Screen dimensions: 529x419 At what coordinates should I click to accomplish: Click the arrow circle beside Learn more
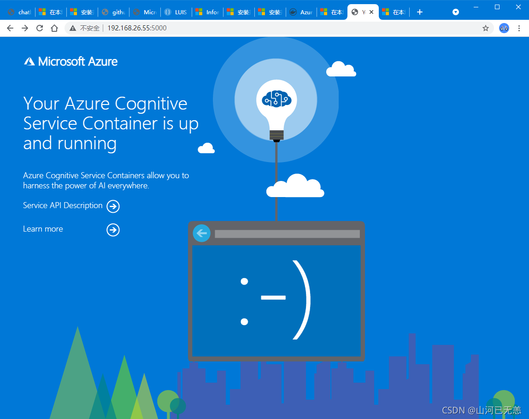(113, 230)
